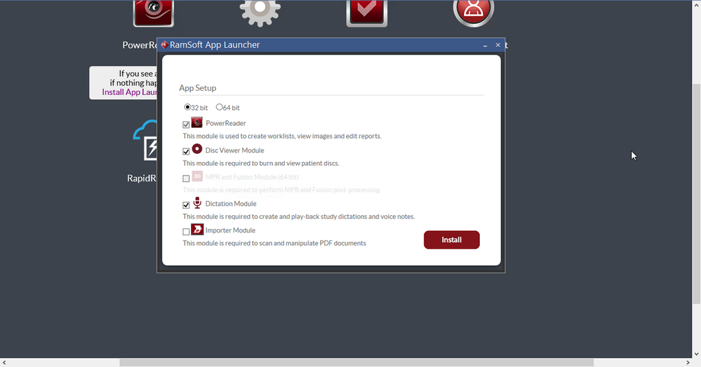Click the Dictation Module microphone icon

point(197,203)
